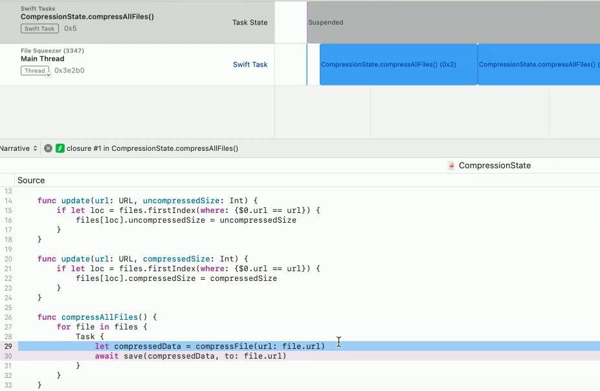Screen dimensions: 600x391
Task: Click files[loc].compressedSize assignment on line 22
Action: (x=177, y=278)
